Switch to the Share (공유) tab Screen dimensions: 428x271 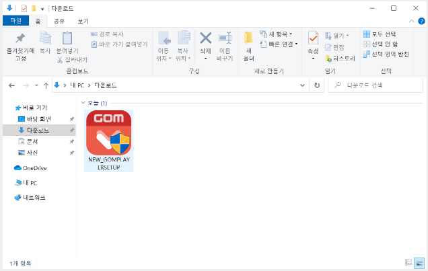(59, 22)
